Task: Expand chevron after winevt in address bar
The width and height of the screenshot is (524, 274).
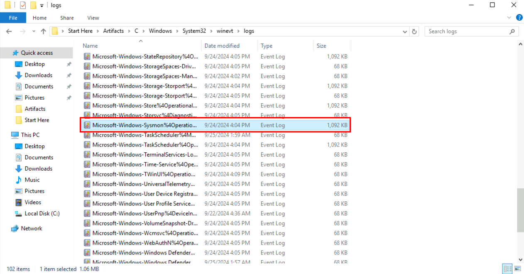Action: 238,31
